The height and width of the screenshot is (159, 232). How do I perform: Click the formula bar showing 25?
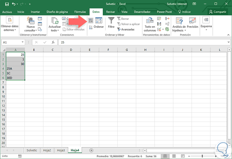click(143, 42)
